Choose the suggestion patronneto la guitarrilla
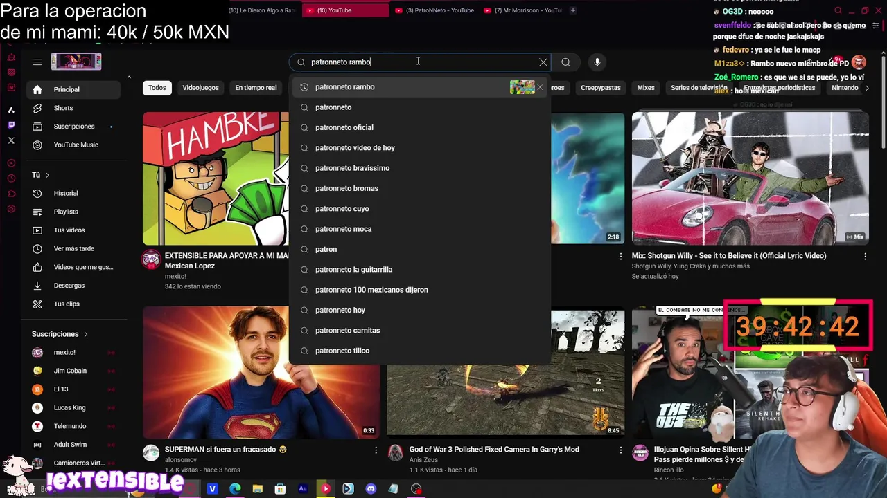The image size is (887, 498). pos(420,270)
